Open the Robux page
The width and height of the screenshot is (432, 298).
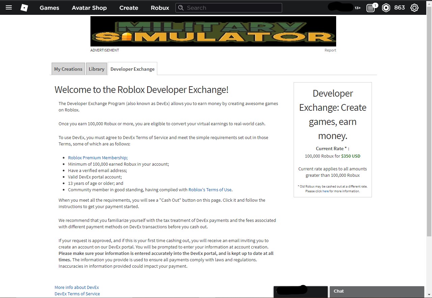160,8
